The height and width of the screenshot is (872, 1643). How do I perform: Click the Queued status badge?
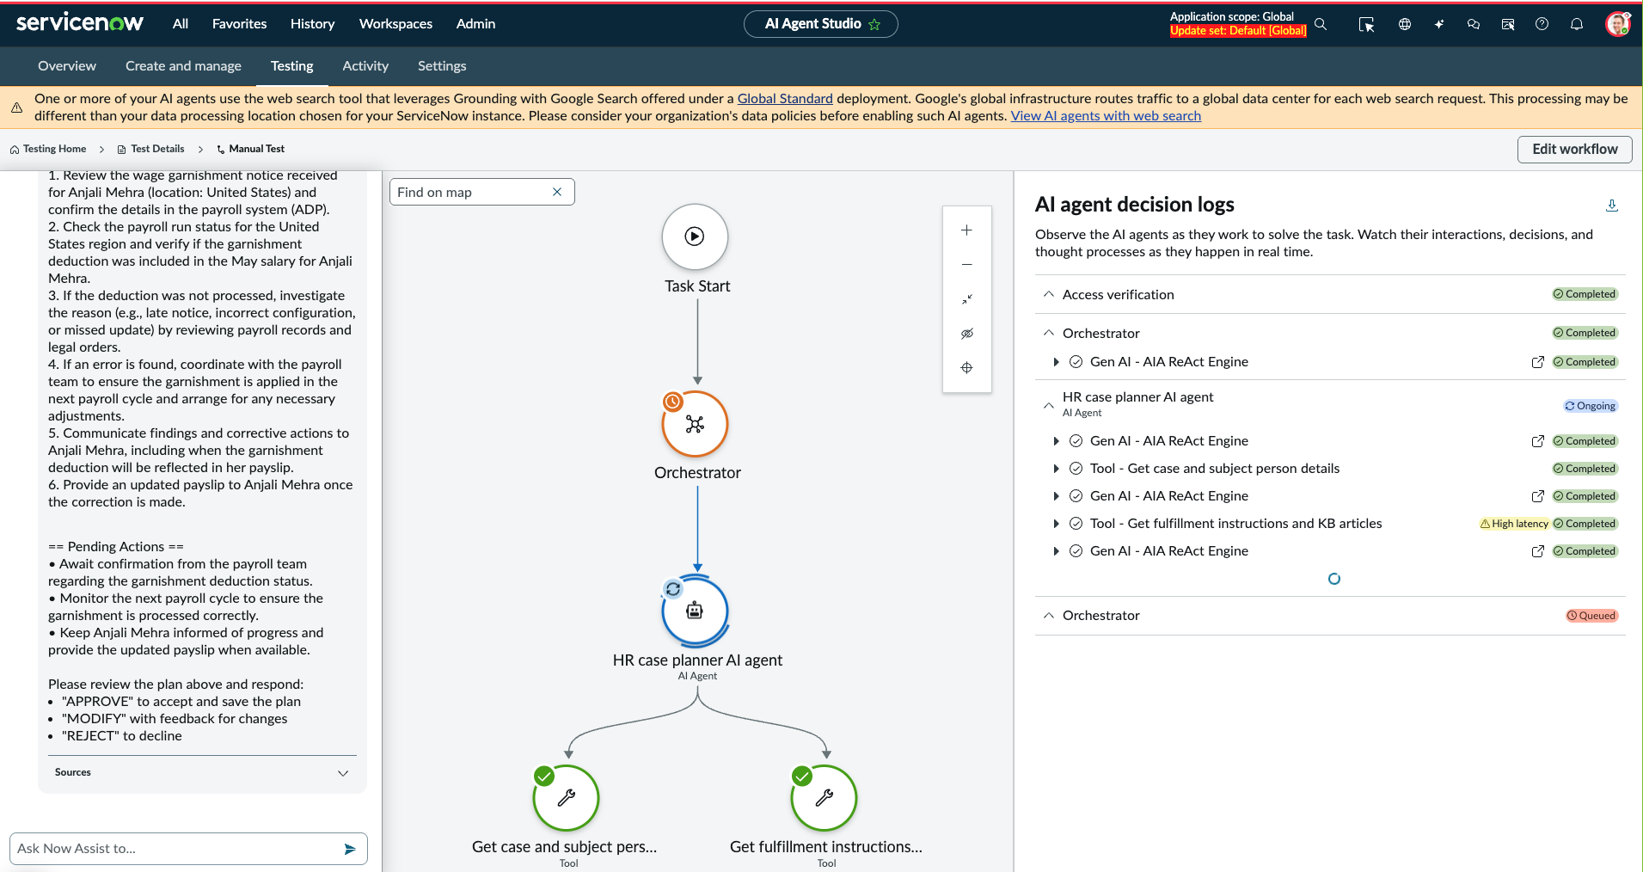tap(1591, 616)
